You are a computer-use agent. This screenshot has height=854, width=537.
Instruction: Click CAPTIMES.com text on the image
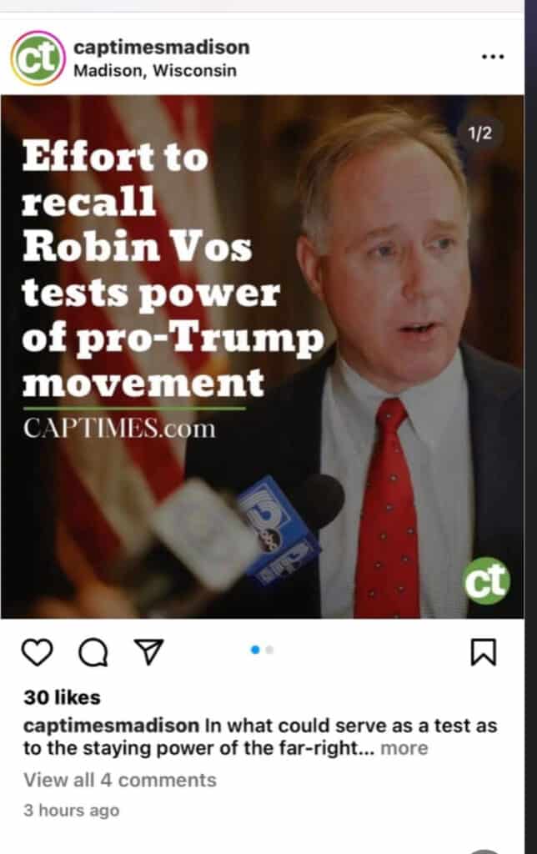click(119, 428)
